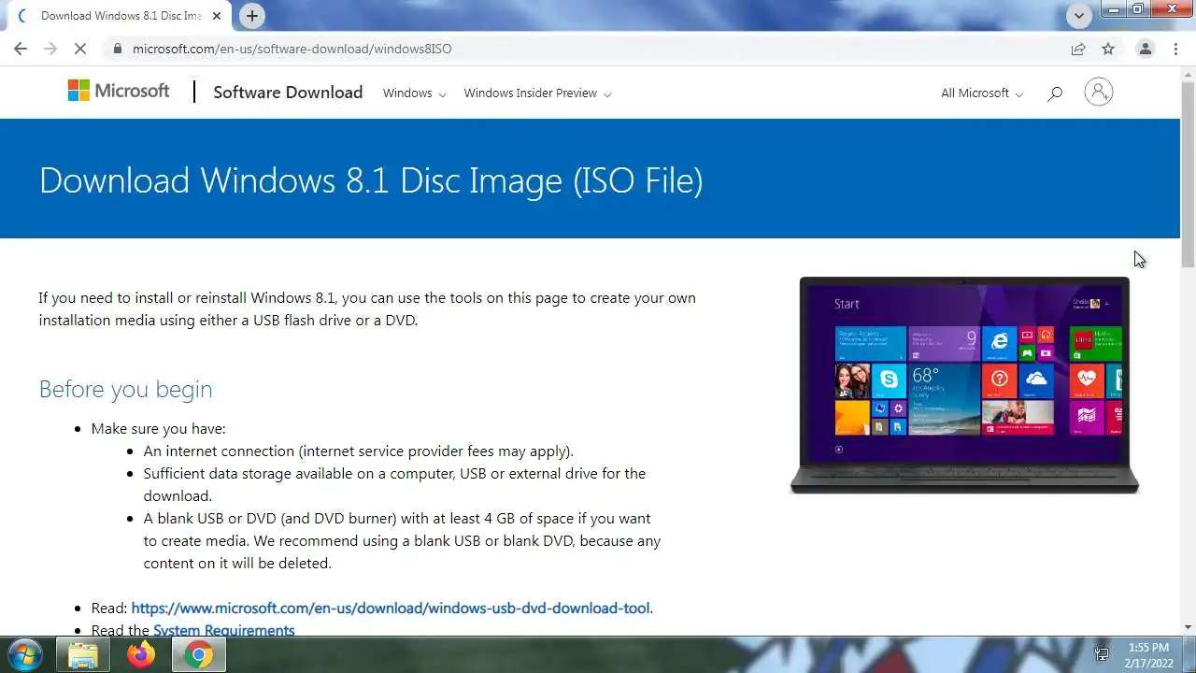Bookmark this page with the star
Screen dimensions: 1196x673
(x=1108, y=49)
